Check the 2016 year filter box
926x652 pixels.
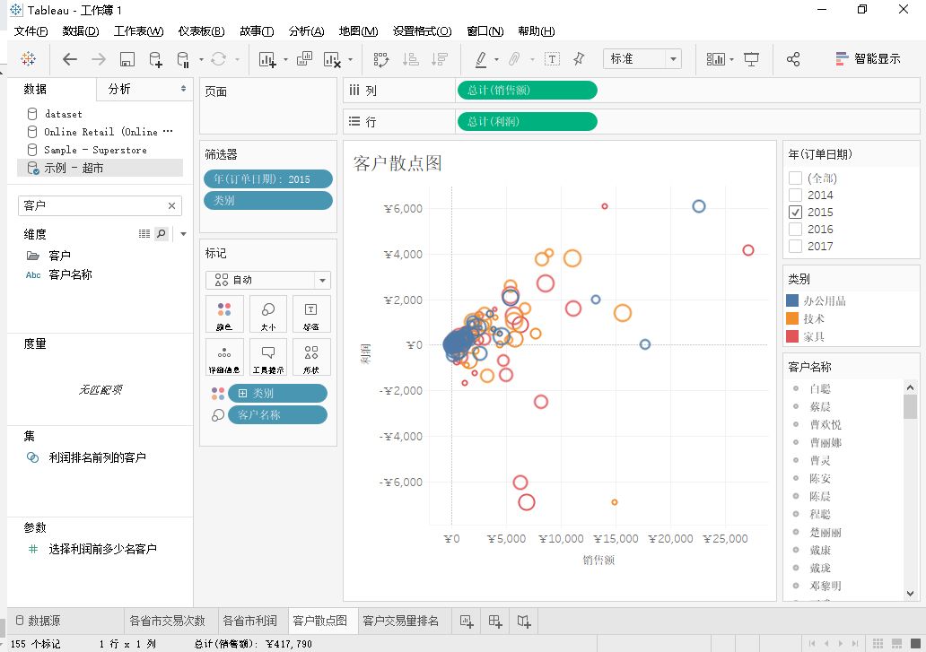[796, 229]
